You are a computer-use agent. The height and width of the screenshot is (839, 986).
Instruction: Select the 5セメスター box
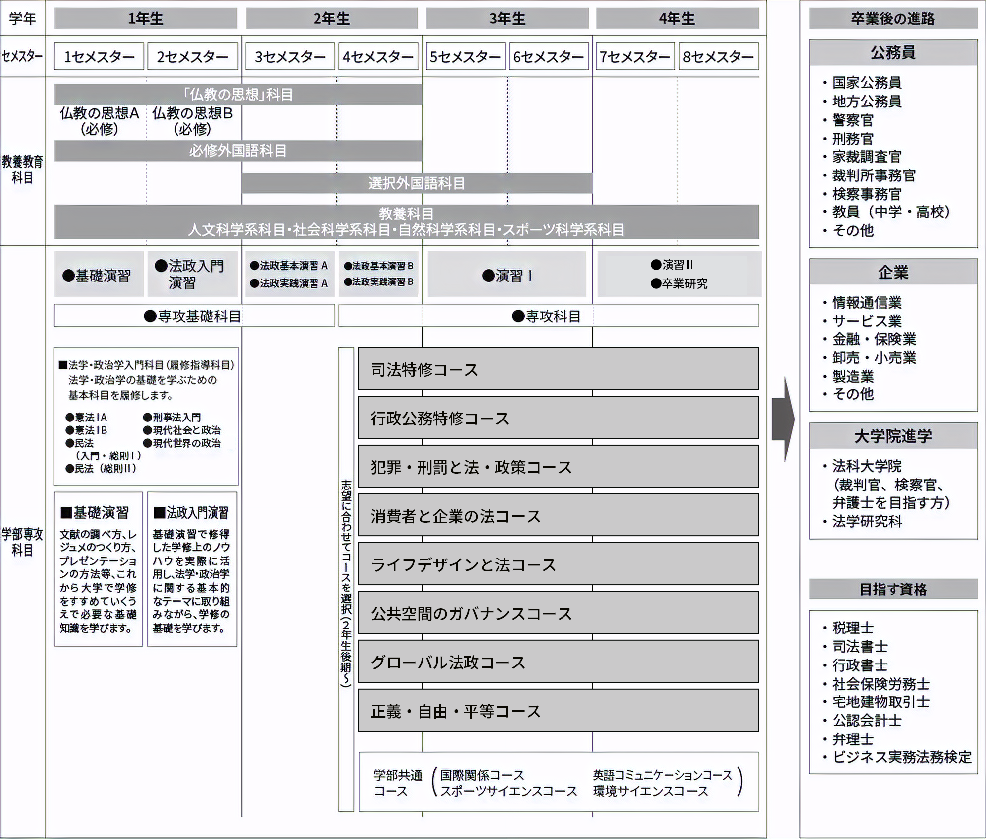(x=465, y=57)
